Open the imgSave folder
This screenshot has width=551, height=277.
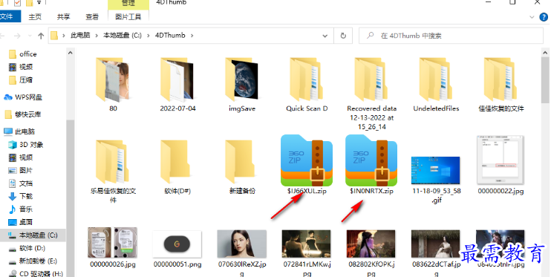(x=242, y=85)
